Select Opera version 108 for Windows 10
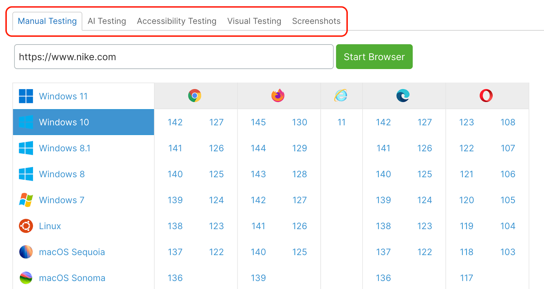 point(508,122)
